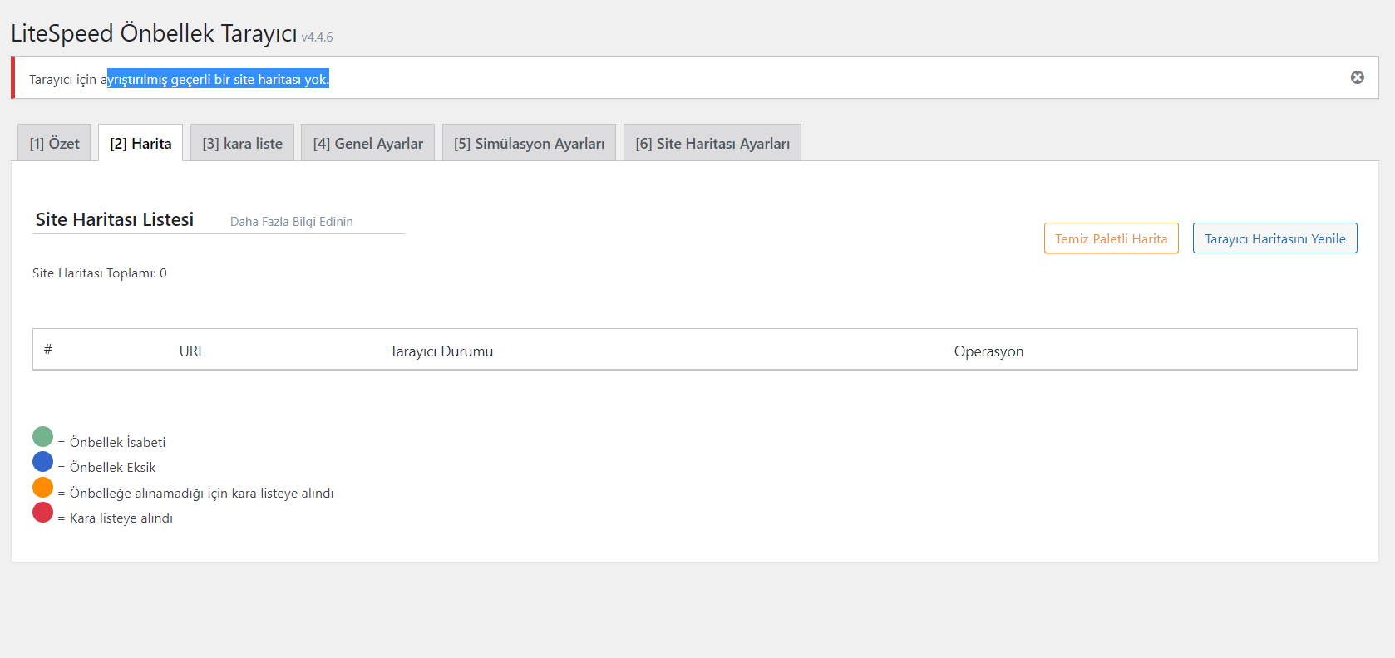Click the Önbellek İsabeti legend label
Image resolution: width=1395 pixels, height=658 pixels.
pos(117,442)
